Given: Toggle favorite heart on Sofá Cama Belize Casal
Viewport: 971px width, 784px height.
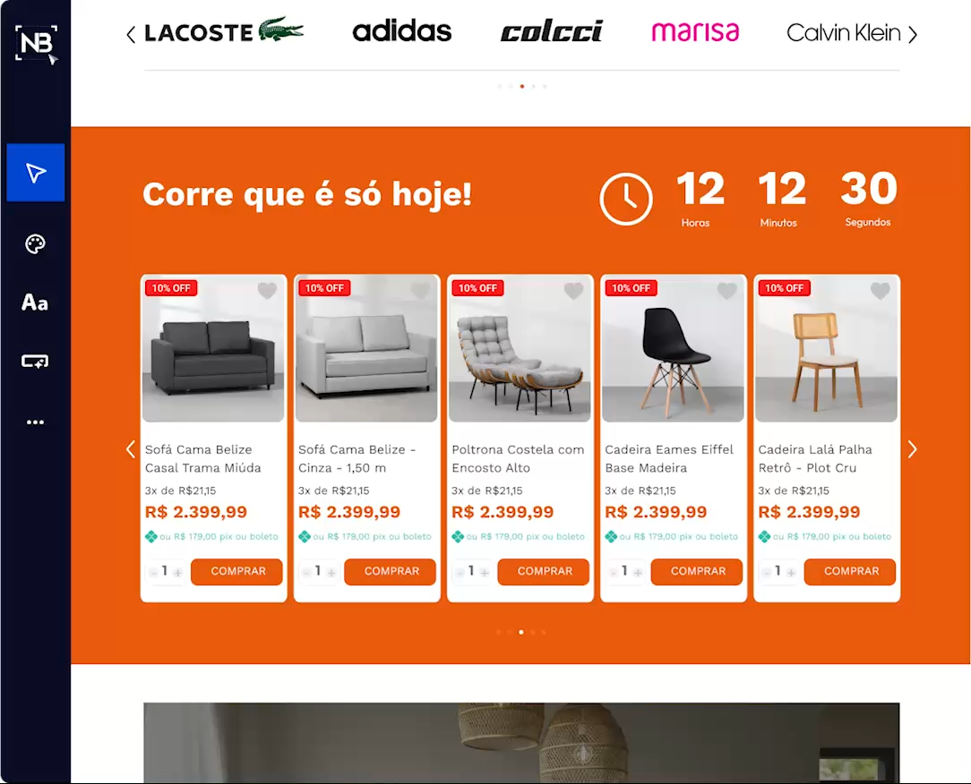Looking at the screenshot, I should (x=267, y=290).
